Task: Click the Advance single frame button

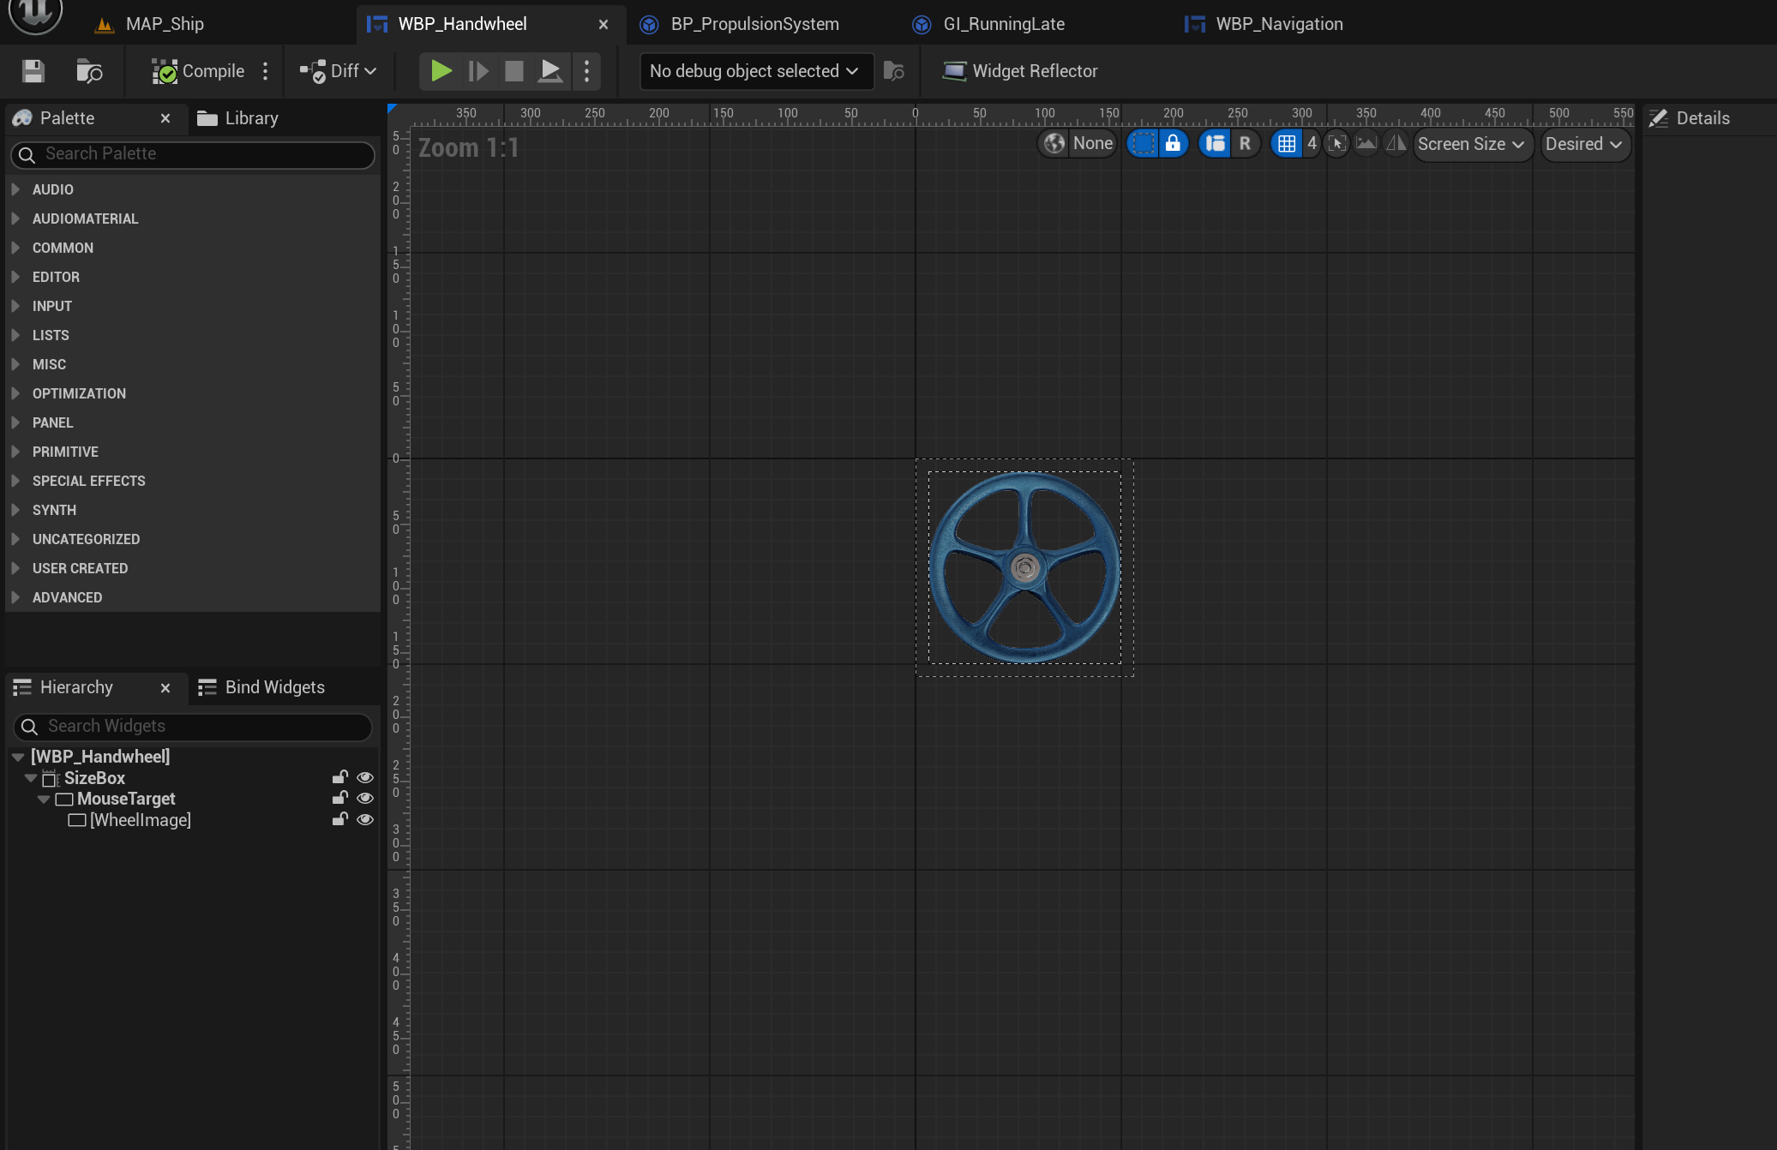Action: pyautogui.click(x=478, y=71)
